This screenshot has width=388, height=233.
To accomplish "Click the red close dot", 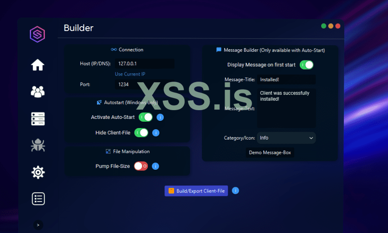I will point(338,26).
